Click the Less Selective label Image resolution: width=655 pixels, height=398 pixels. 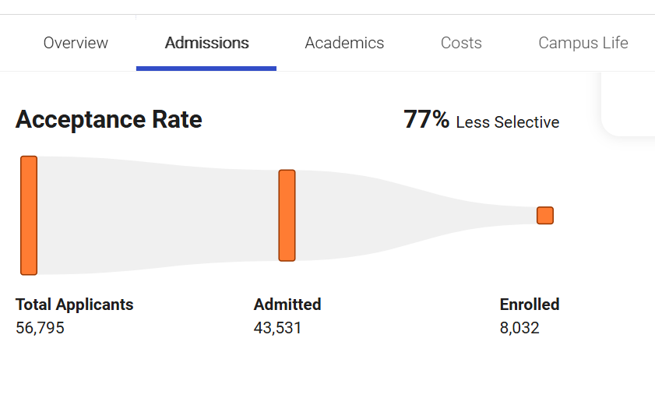(507, 122)
